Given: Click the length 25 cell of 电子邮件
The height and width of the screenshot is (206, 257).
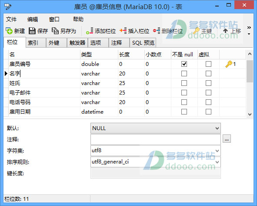Looking at the screenshot, I should coord(131,93).
